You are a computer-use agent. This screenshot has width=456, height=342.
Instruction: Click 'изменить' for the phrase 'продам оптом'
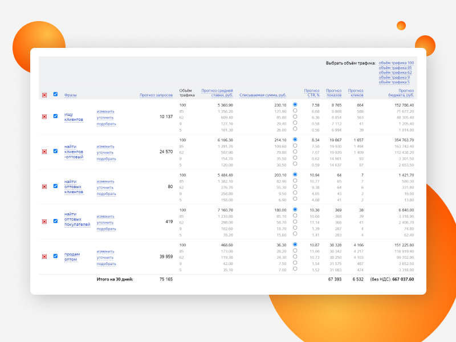point(105,251)
